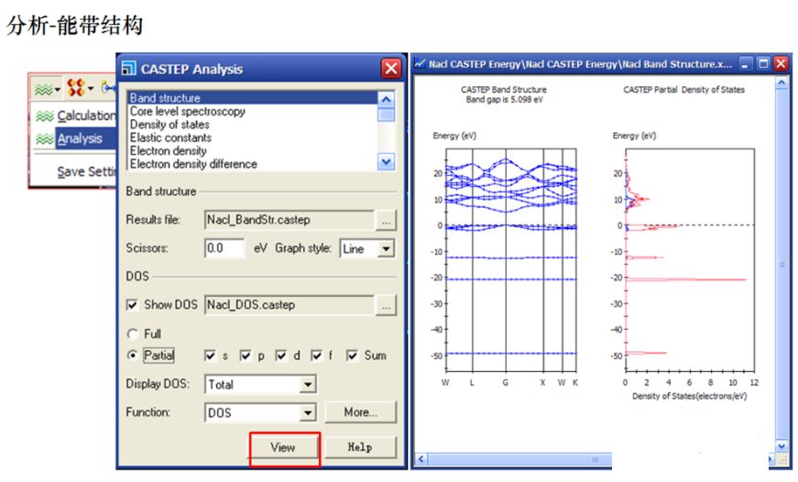This screenshot has width=798, height=482.
Task: Click the red-orange module toolbar icon
Action: tap(75, 89)
